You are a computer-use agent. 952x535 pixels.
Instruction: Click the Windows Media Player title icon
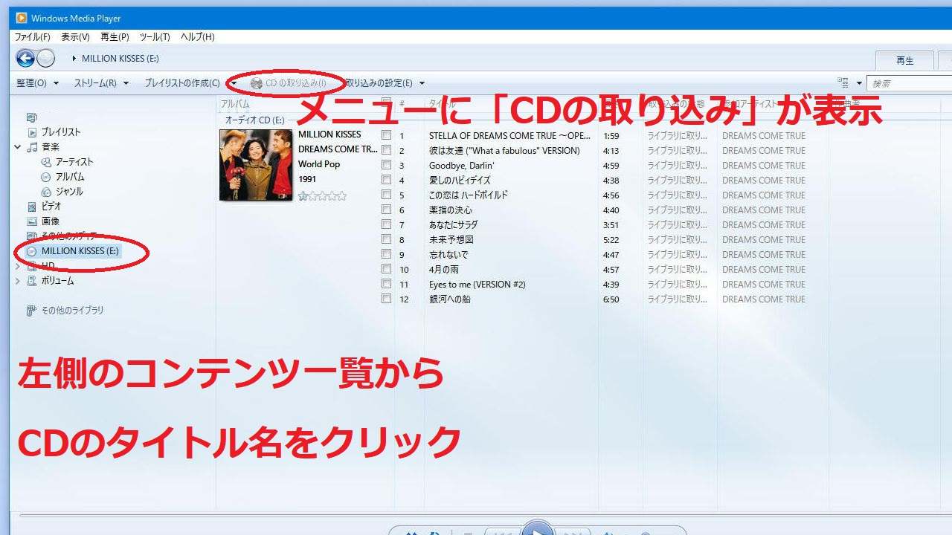22,18
